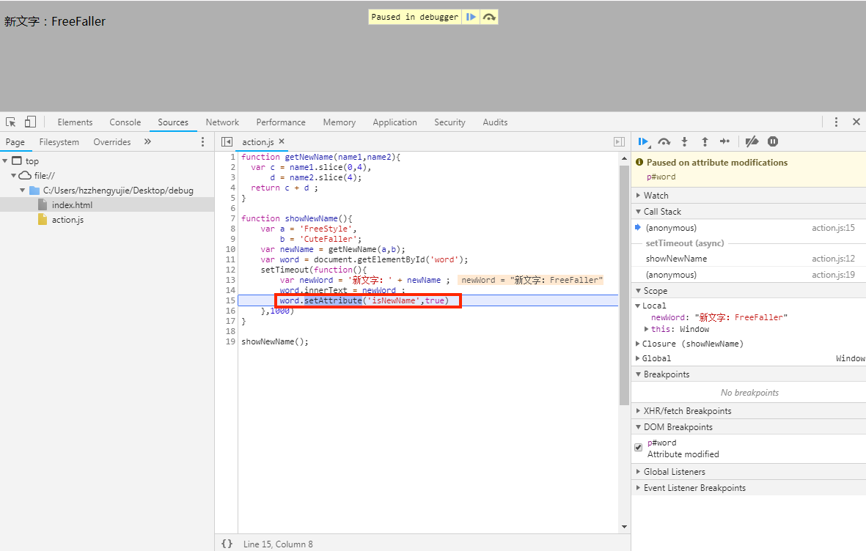This screenshot has width=866, height=551.
Task: Expand the Watch section
Action: 656,196
